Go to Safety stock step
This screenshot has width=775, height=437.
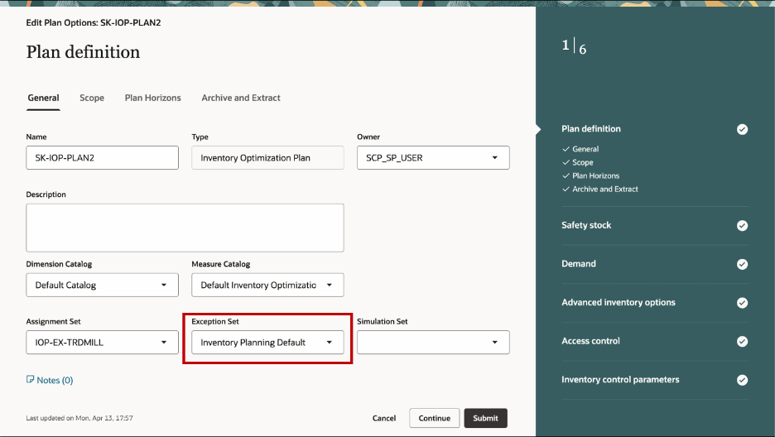point(586,225)
